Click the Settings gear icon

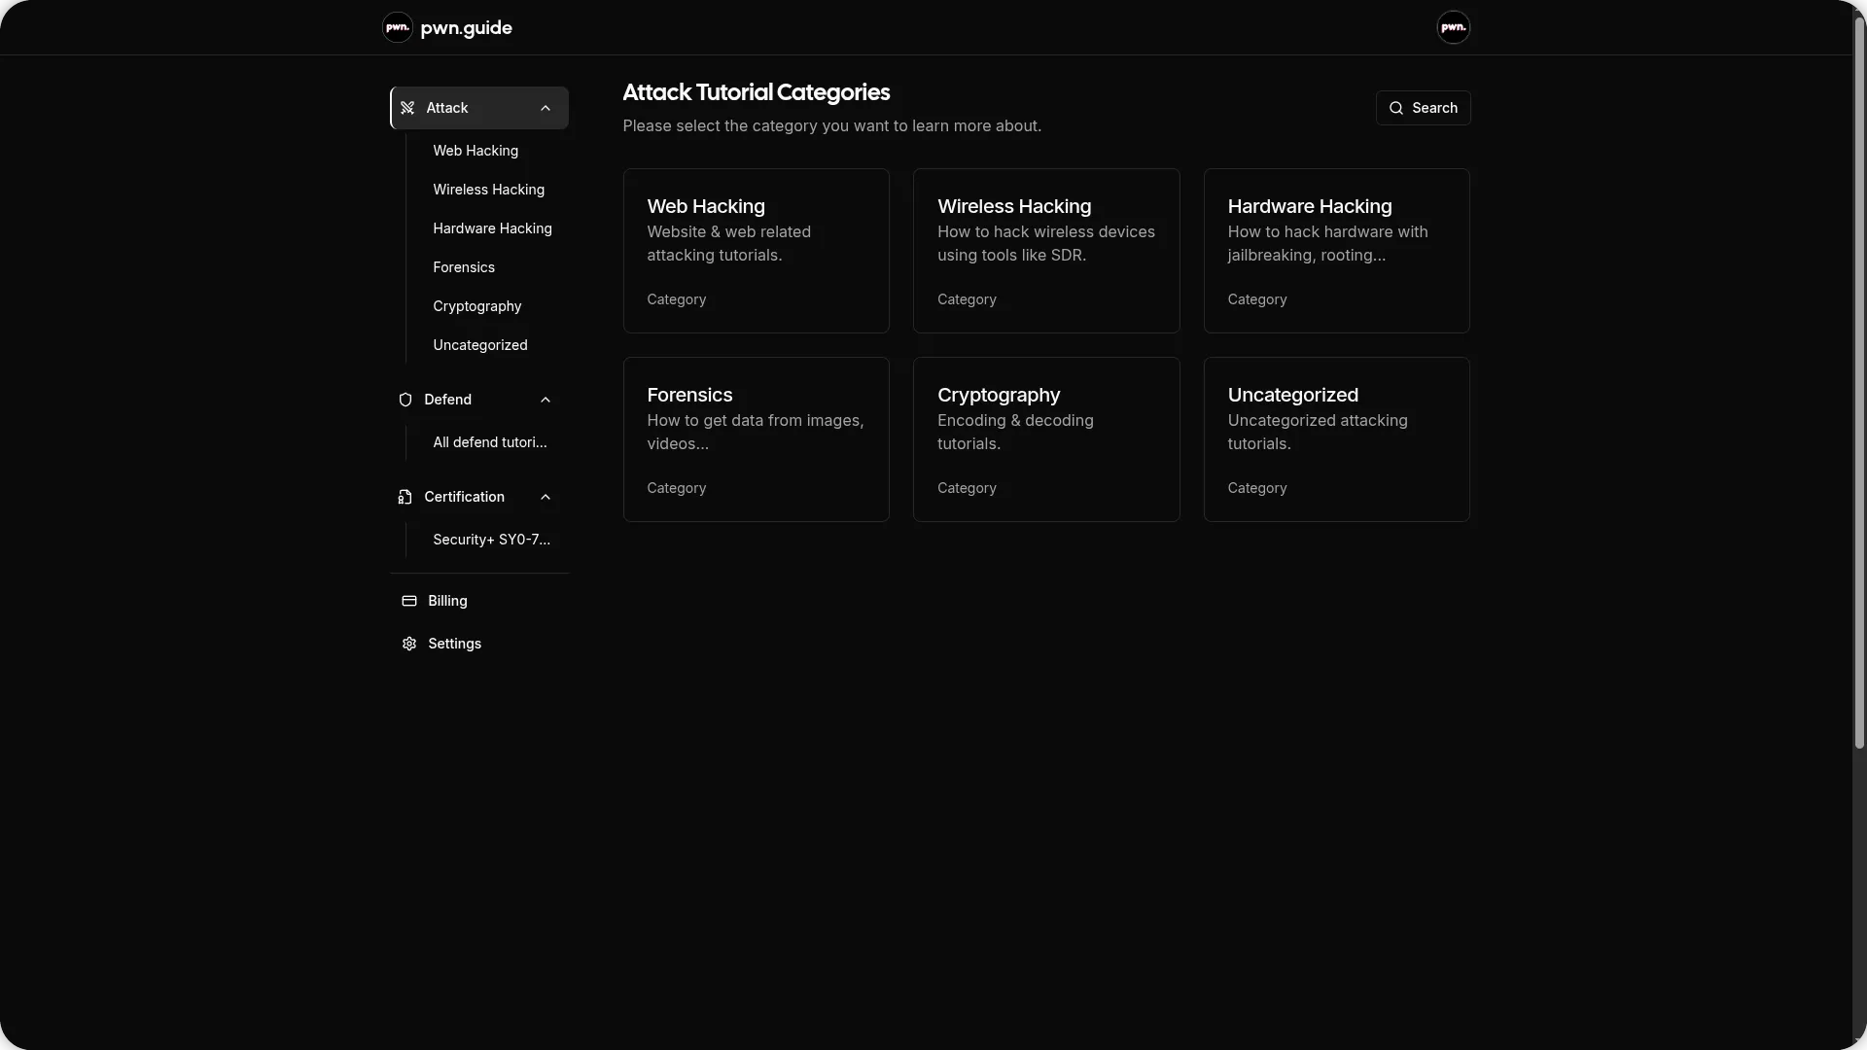pyautogui.click(x=409, y=644)
